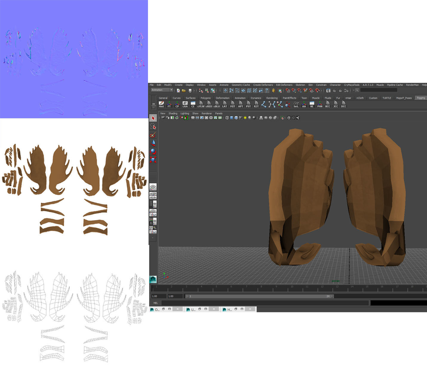
Task: Switch to the Polygons shelf tab
Action: pyautogui.click(x=206, y=98)
